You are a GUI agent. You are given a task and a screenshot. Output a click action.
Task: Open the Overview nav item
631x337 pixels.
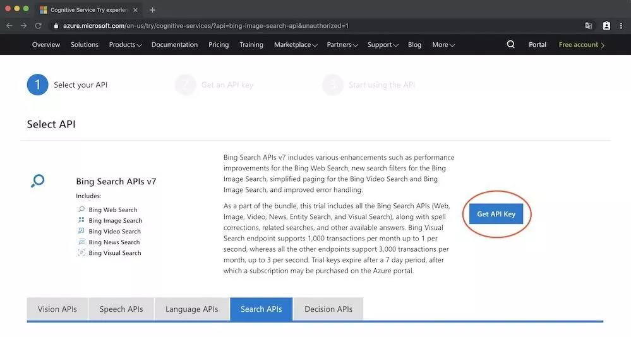(x=46, y=45)
